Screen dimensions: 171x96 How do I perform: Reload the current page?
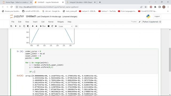pyautogui.click(x=11, y=7)
